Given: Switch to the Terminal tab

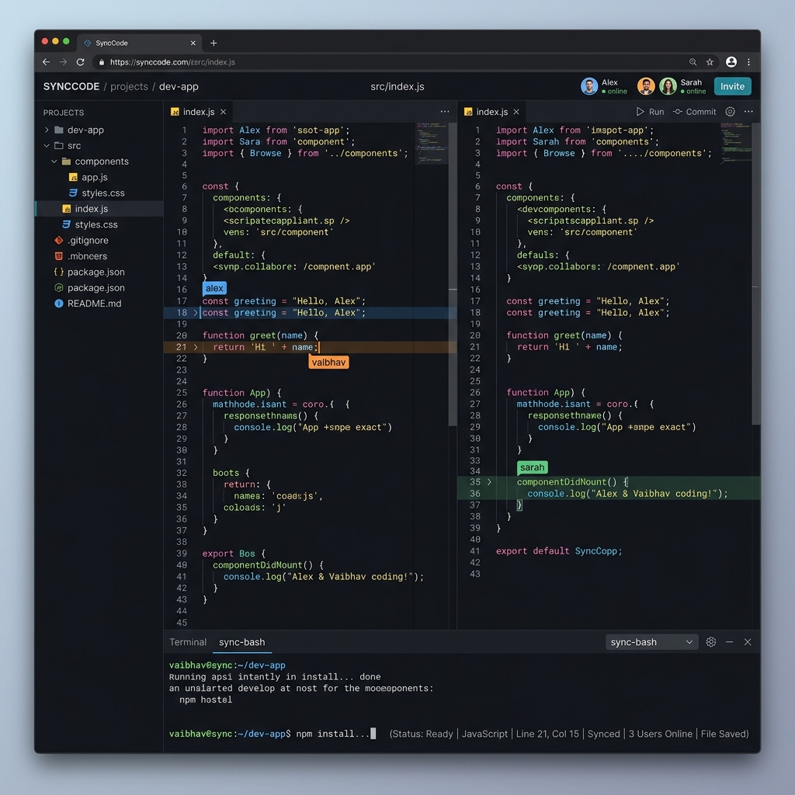Looking at the screenshot, I should click(x=188, y=642).
